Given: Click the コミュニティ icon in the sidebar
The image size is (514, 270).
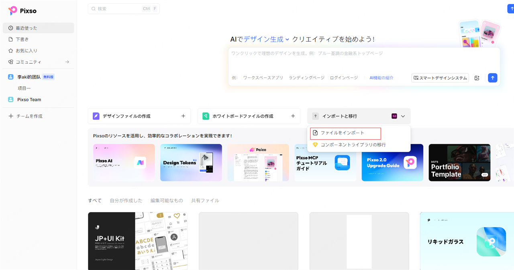Looking at the screenshot, I should coord(11,62).
